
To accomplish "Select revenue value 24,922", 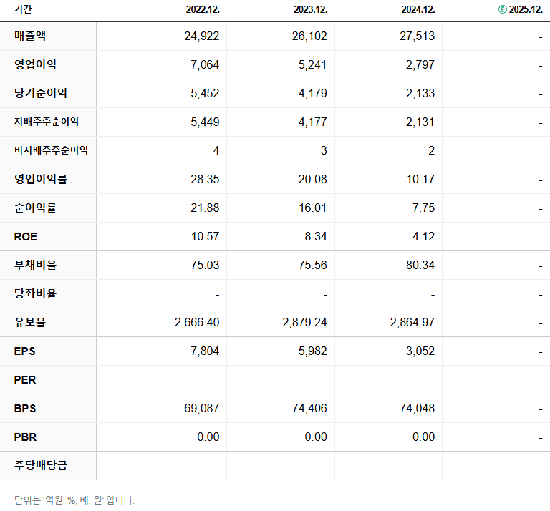I will point(202,36).
